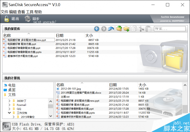Expand the Foxmail tree node
This screenshot has width=190, height=132.
pos(9,105)
